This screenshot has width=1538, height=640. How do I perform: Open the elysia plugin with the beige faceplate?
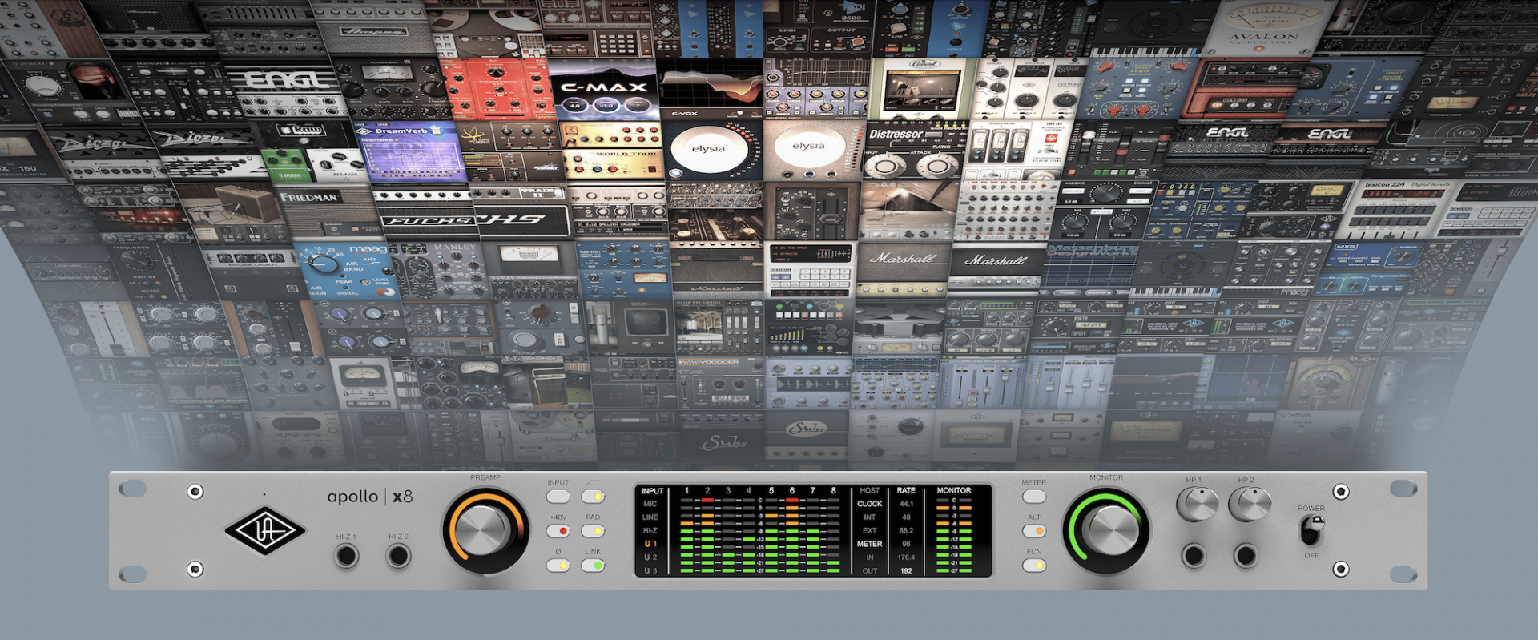click(x=813, y=151)
